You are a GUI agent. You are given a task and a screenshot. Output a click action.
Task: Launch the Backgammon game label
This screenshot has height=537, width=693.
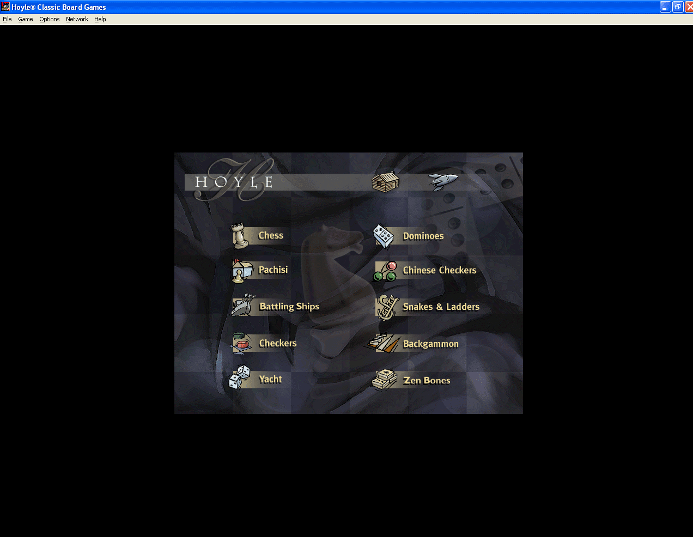coord(431,344)
